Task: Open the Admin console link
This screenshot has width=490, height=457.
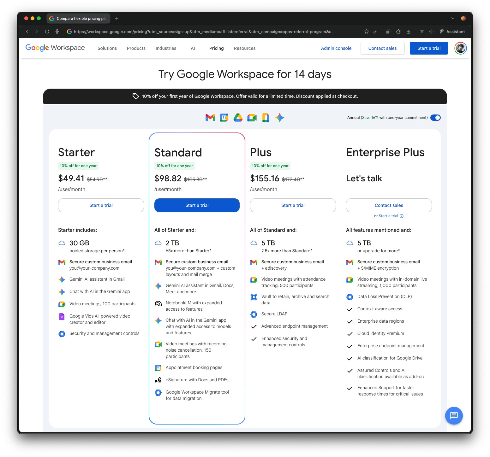Action: coord(336,48)
